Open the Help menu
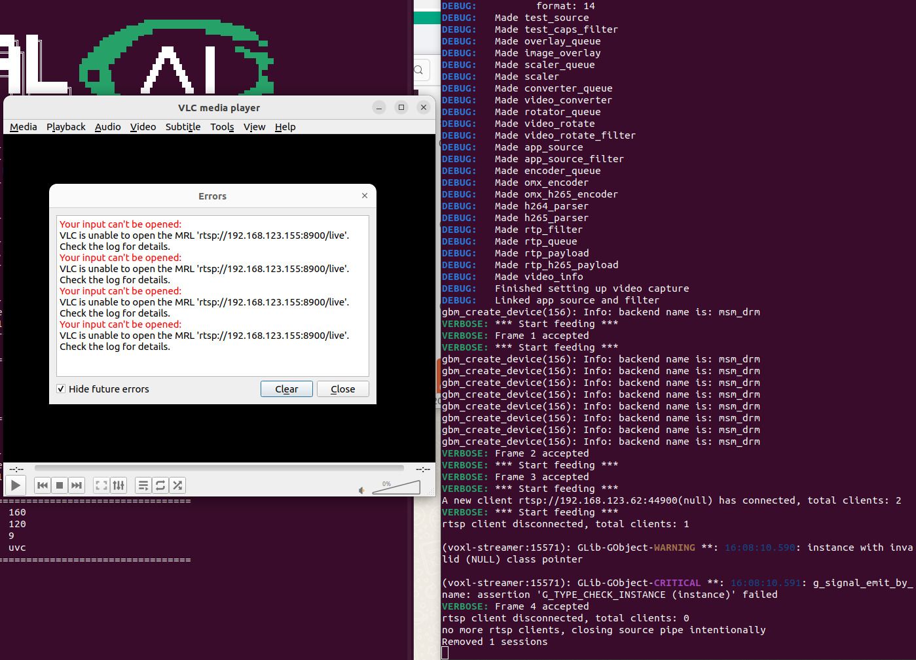Image resolution: width=916 pixels, height=660 pixels. click(285, 127)
